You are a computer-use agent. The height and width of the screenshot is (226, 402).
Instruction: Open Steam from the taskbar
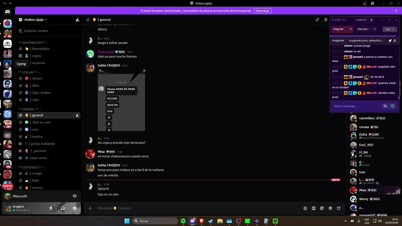[x=211, y=221]
